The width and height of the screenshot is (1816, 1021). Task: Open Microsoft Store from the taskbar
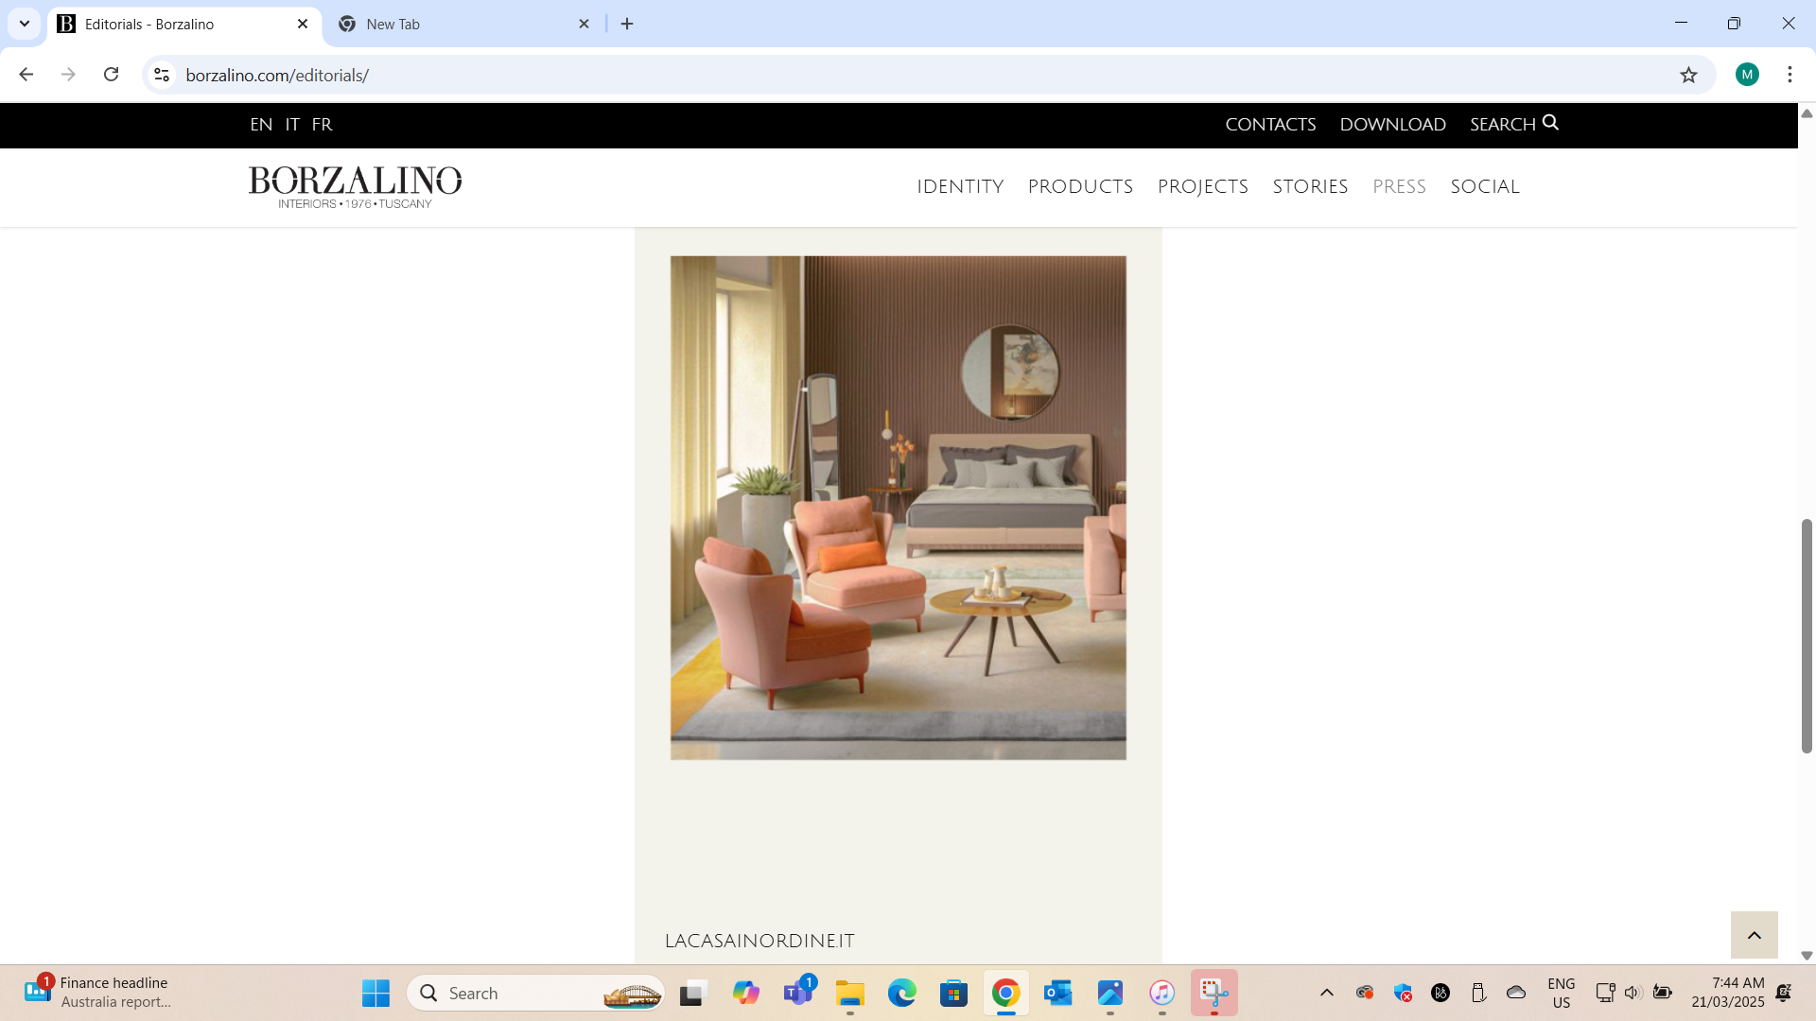tap(953, 993)
